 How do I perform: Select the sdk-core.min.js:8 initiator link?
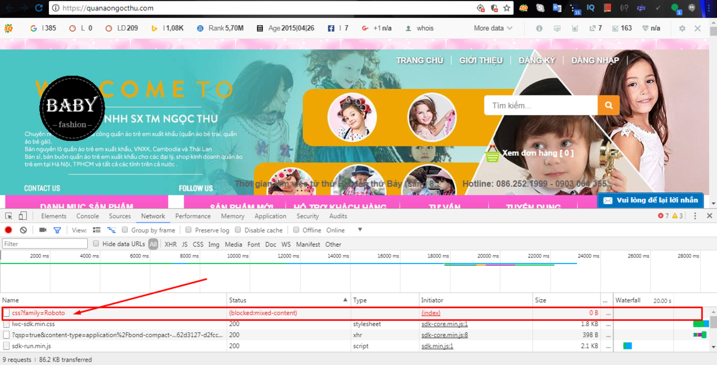click(x=445, y=335)
